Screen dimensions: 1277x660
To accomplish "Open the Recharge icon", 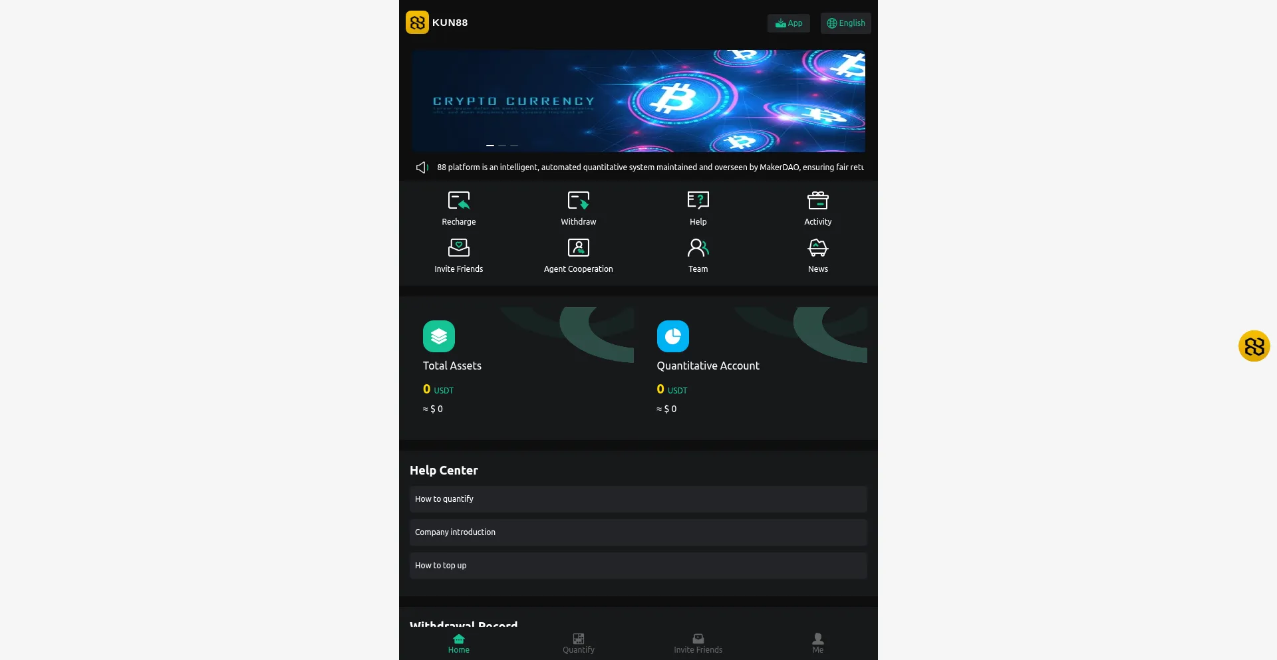I will 459,201.
